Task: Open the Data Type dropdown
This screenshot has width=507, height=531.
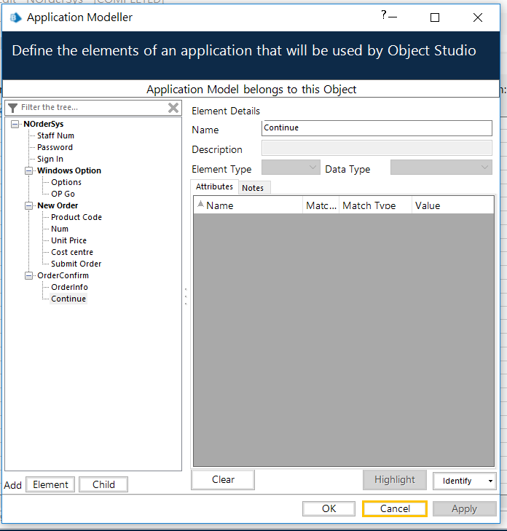Action: point(441,168)
